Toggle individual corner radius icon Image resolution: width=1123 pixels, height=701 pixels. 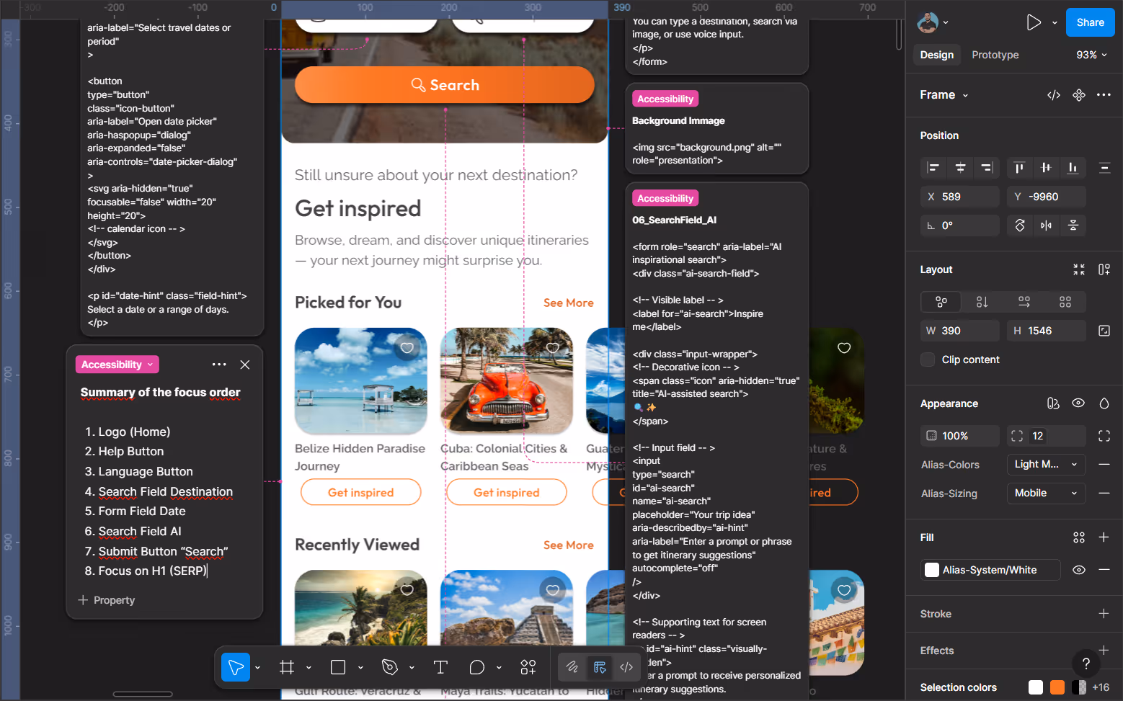(x=1104, y=436)
